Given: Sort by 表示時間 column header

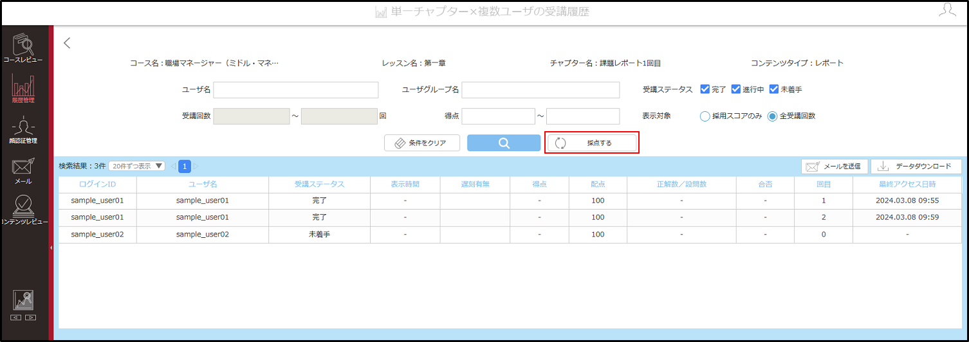Looking at the screenshot, I should tap(405, 184).
